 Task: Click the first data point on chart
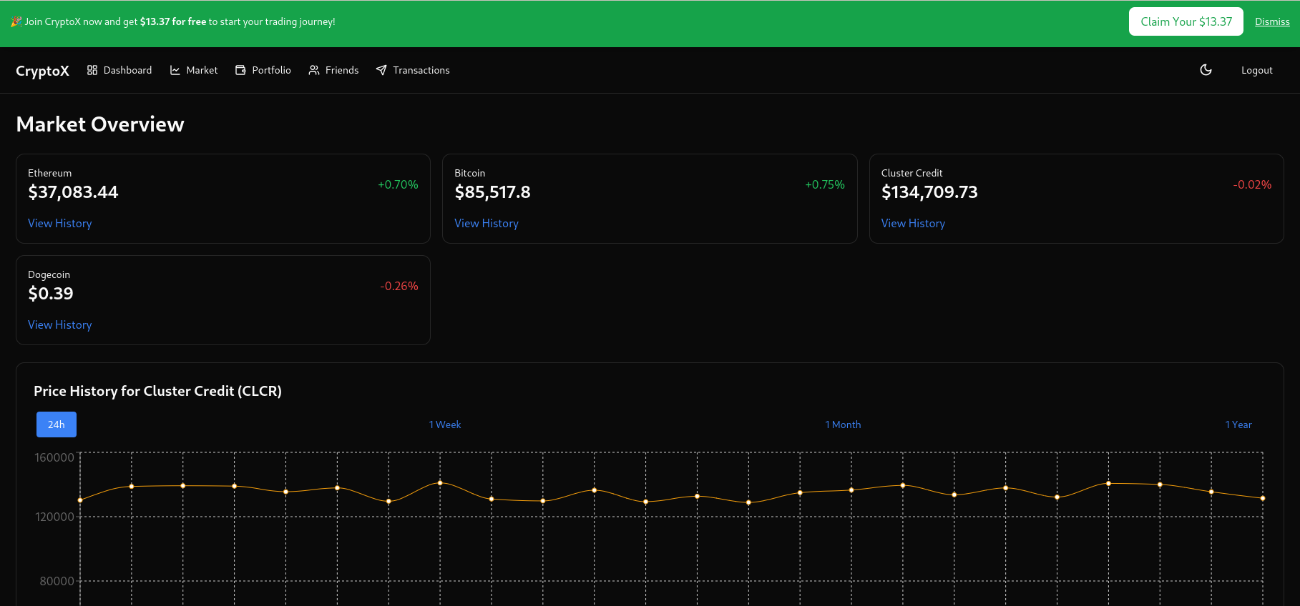coord(80,500)
